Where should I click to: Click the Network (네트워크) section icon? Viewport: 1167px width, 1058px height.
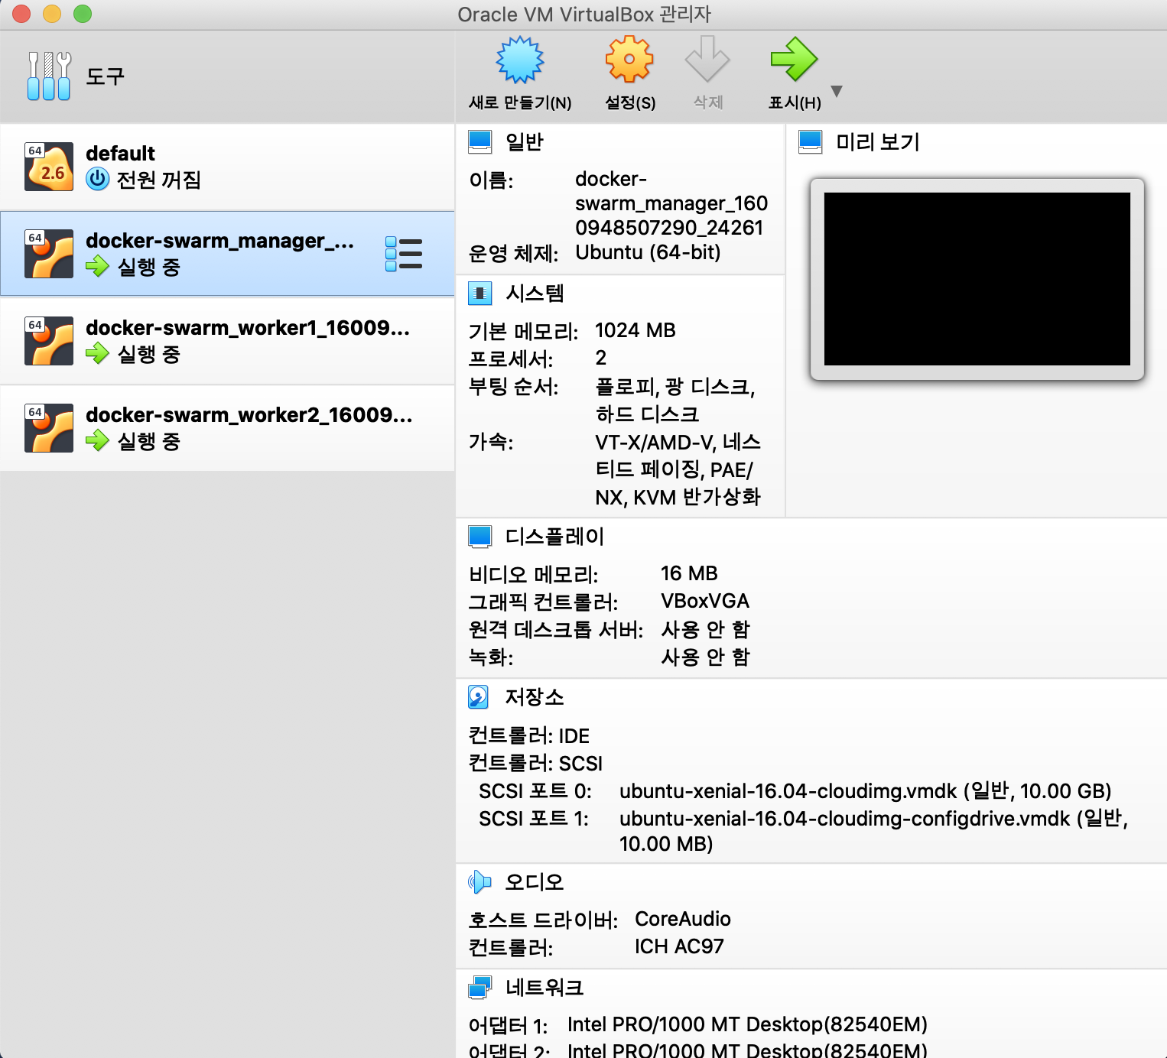click(x=480, y=988)
